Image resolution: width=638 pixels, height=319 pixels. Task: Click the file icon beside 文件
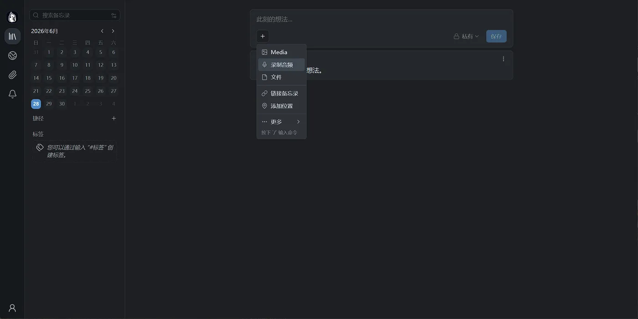pyautogui.click(x=264, y=77)
